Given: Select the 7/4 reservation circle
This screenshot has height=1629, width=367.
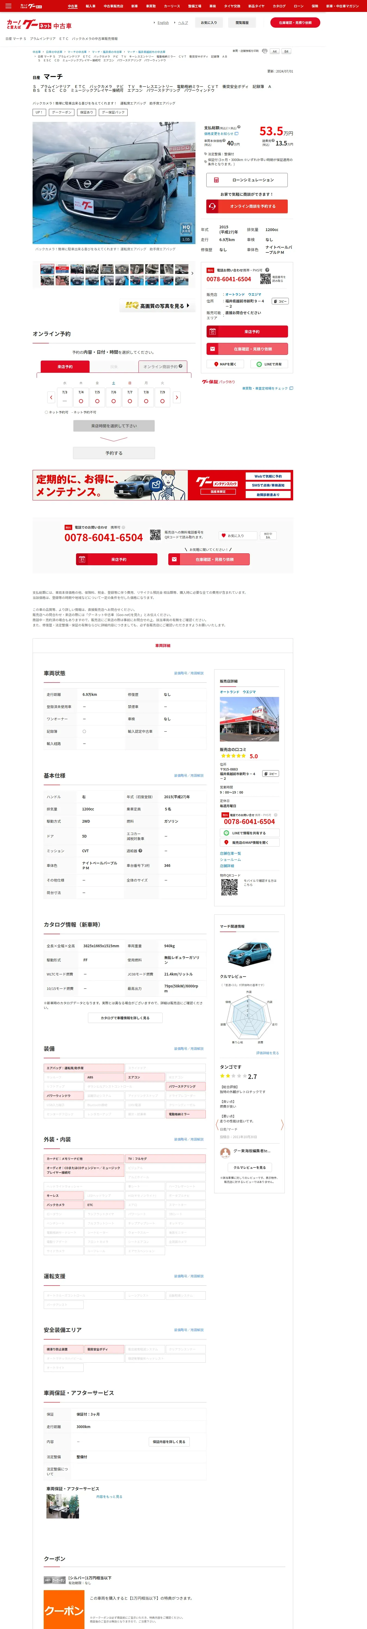Looking at the screenshot, I should click(x=81, y=401).
